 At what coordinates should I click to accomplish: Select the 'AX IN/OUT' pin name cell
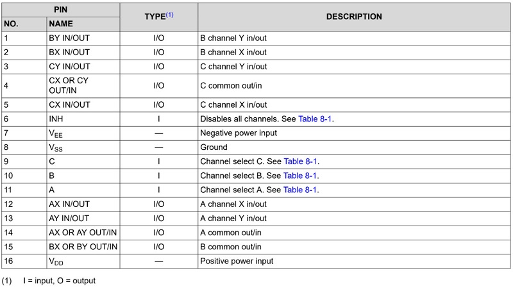tap(83, 204)
